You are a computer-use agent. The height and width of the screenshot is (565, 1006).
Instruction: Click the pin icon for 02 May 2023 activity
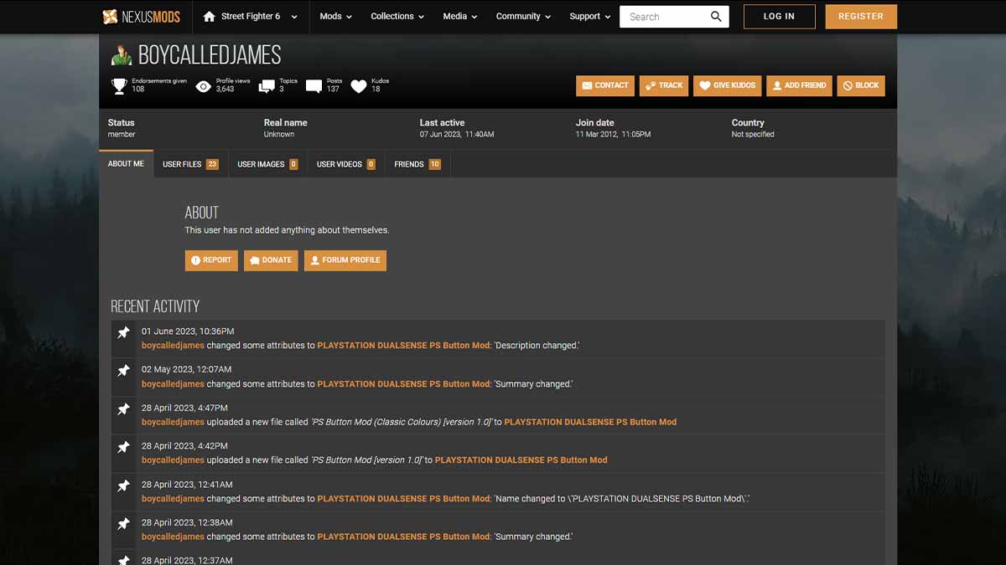click(123, 371)
